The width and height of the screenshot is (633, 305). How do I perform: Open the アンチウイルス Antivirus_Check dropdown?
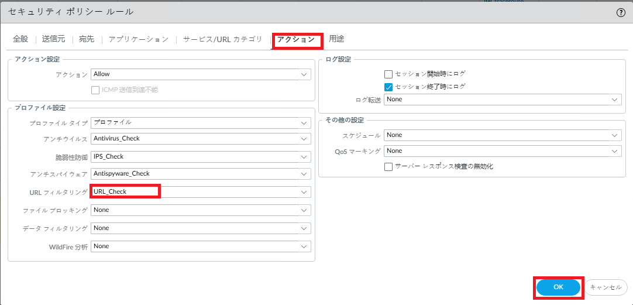(x=201, y=139)
